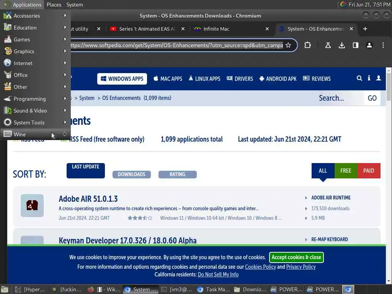This screenshot has width=392, height=294.
Task: Switch to Series 1: Animated EAS tab
Action: (147, 29)
